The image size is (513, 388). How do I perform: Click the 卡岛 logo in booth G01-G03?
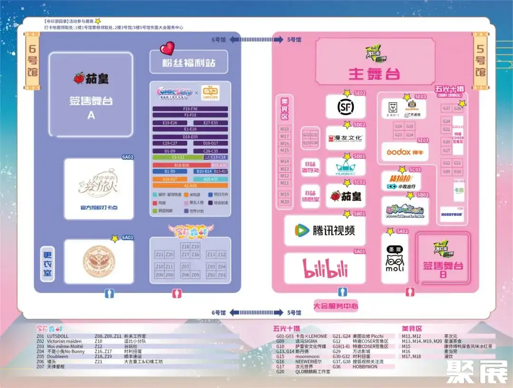[x=459, y=190]
